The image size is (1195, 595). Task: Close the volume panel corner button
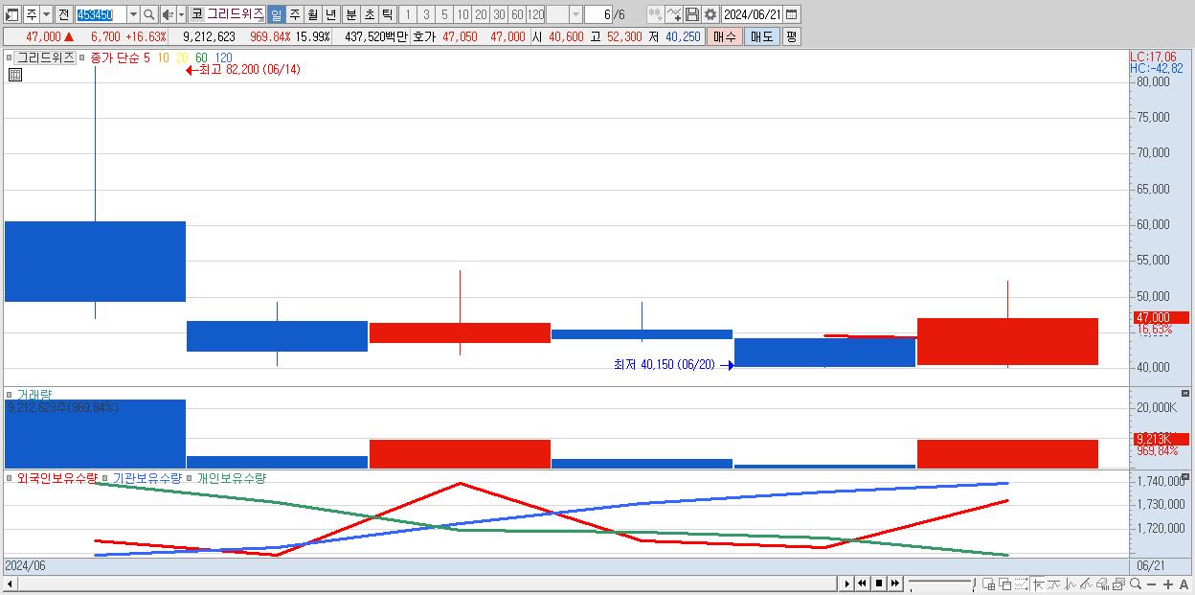tap(1185, 394)
